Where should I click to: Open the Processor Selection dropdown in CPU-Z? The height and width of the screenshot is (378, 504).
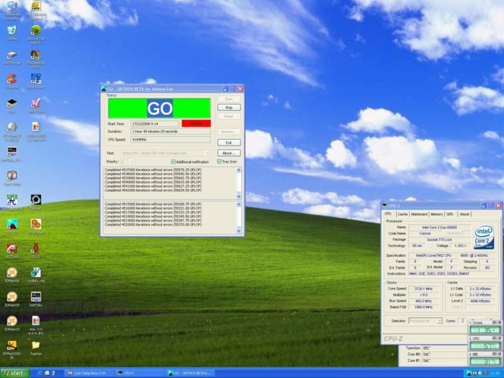tap(425, 321)
